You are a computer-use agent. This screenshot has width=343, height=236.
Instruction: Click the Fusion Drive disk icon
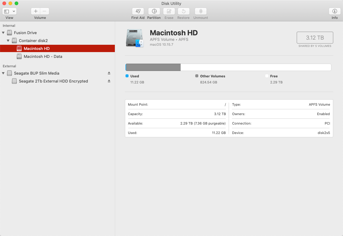9,33
